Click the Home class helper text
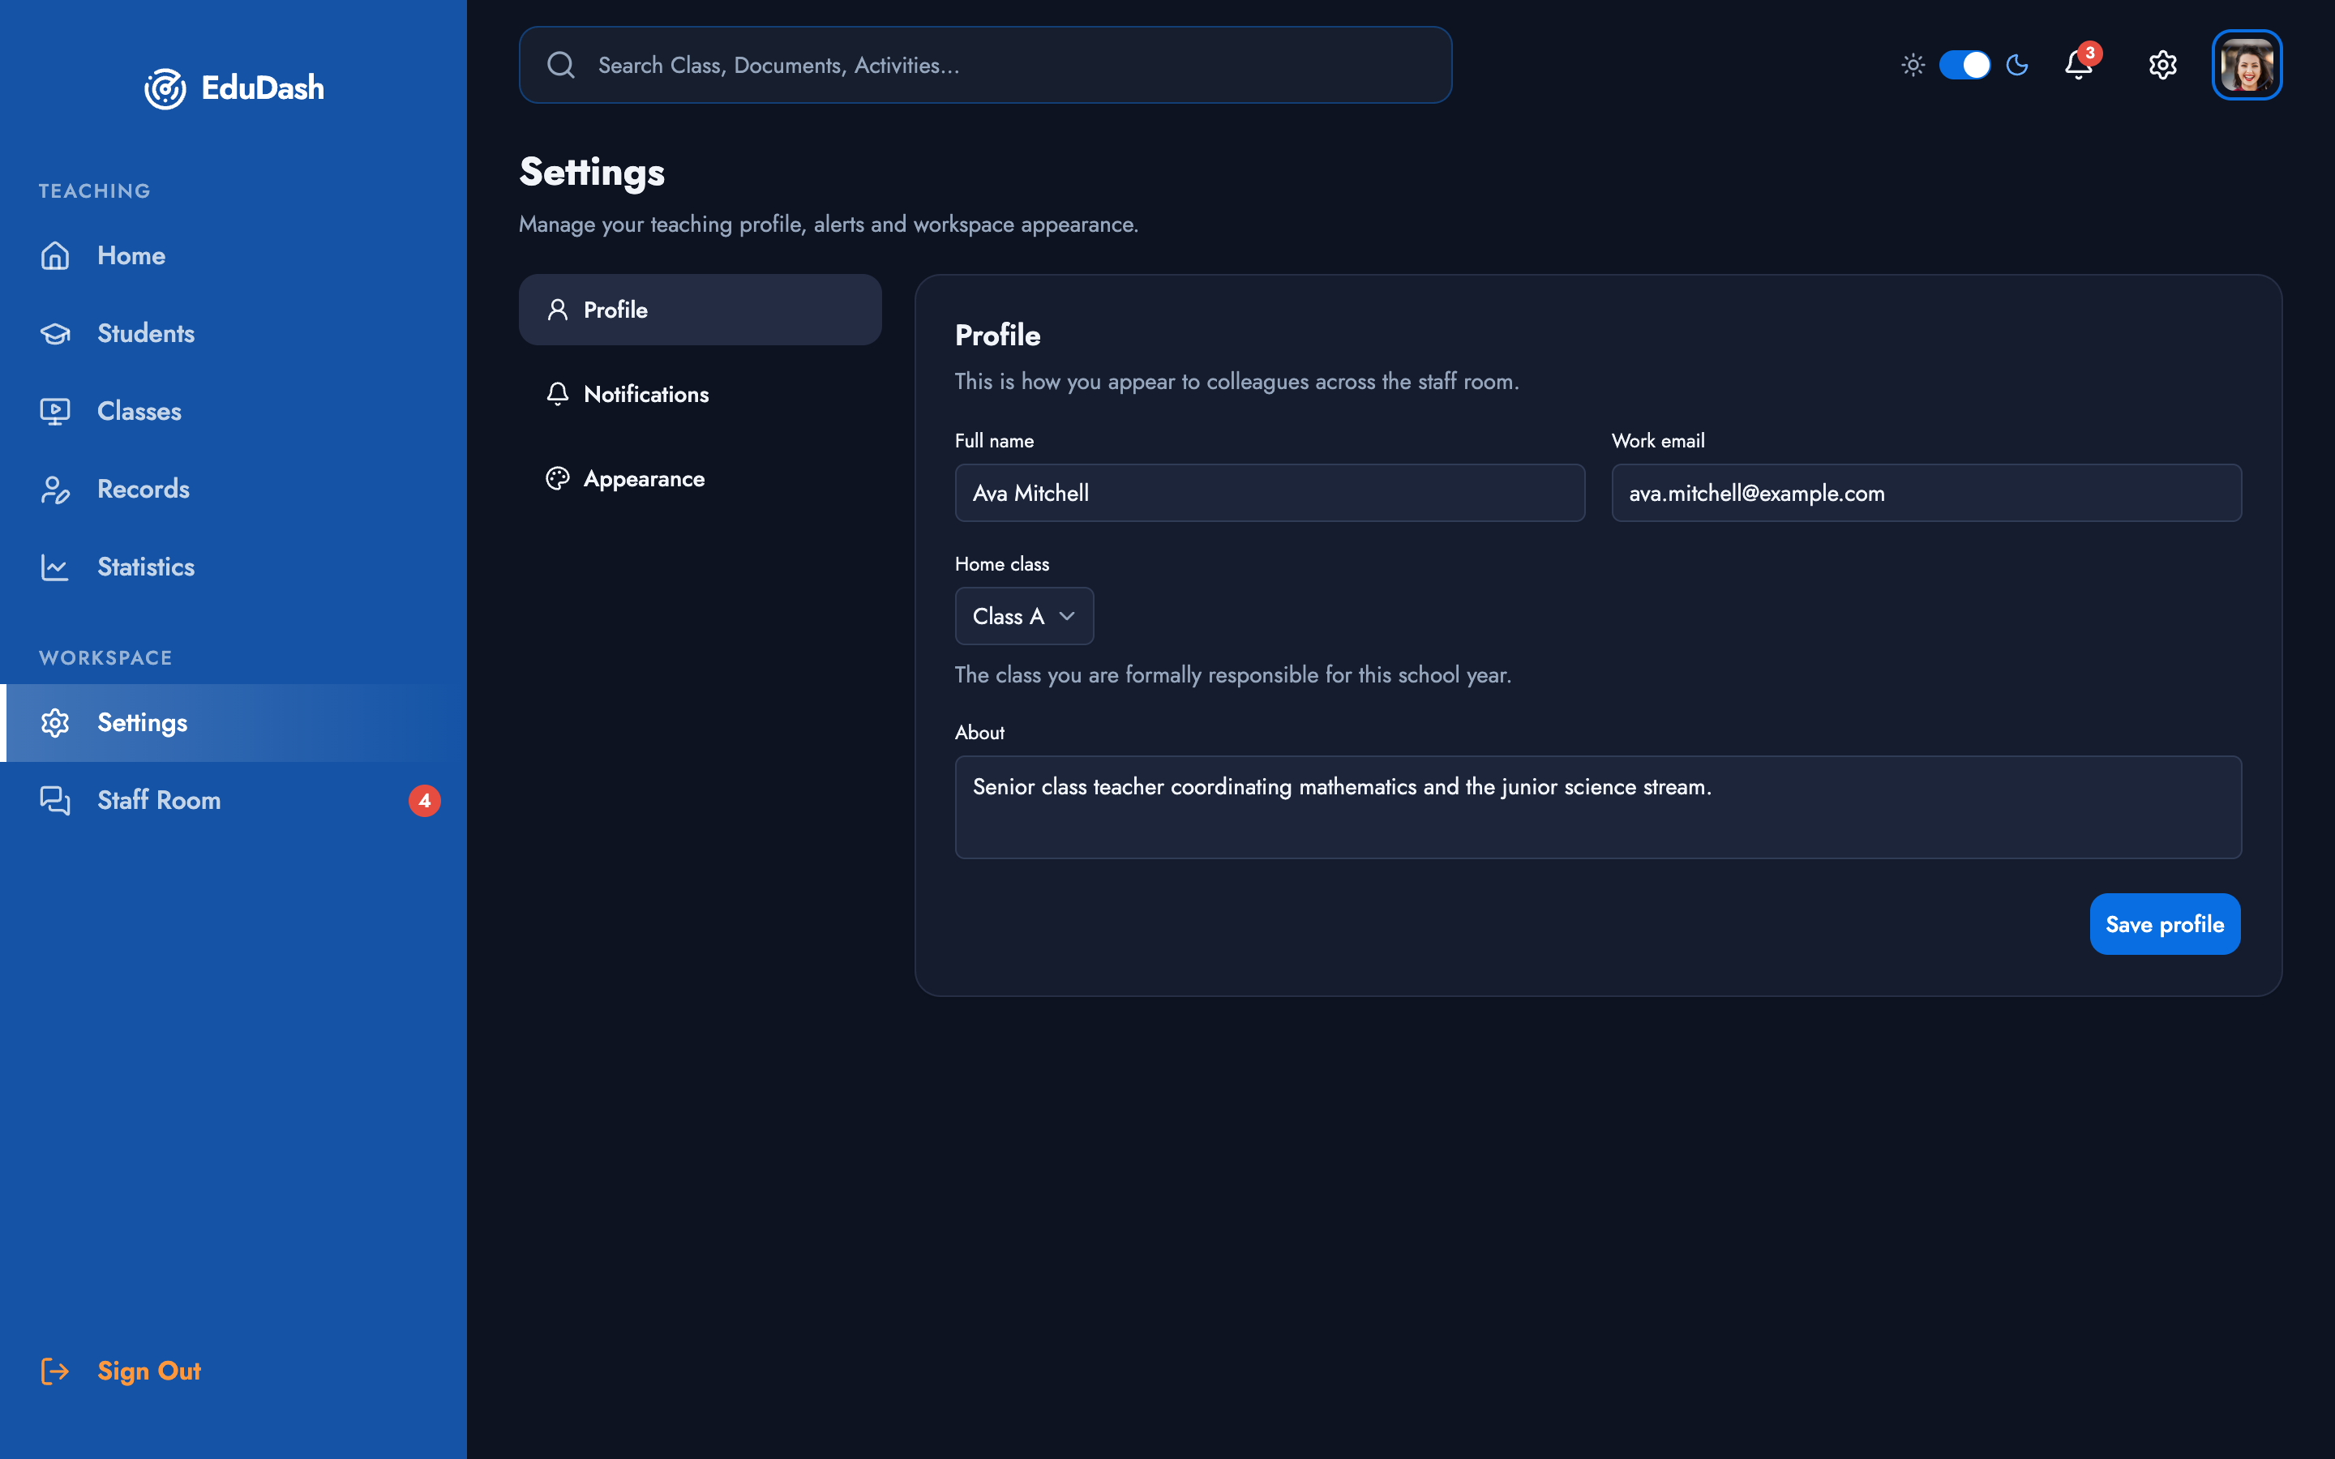Screen dimensions: 2335x1459 click(x=1233, y=674)
